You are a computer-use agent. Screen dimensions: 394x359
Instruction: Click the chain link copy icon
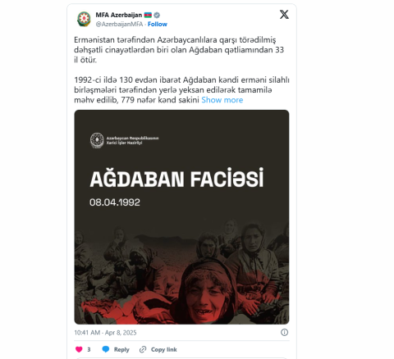[143, 349]
